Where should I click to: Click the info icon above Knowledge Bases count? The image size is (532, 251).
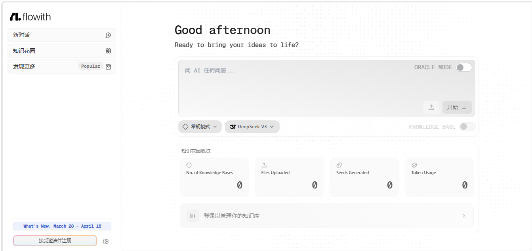coord(189,165)
